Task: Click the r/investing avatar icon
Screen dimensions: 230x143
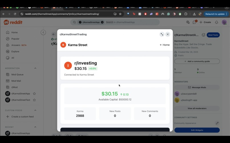Action: (x=68, y=66)
